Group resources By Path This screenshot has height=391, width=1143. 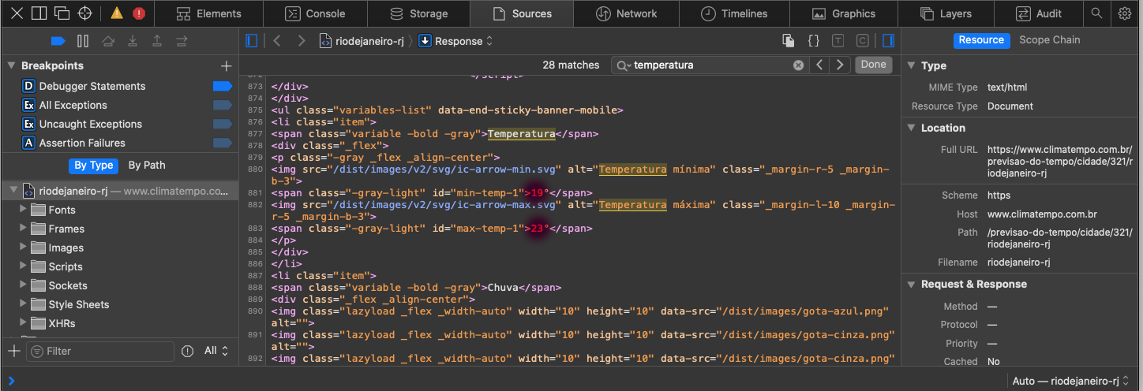(147, 165)
